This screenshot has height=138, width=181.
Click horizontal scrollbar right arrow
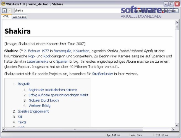click(173, 129)
